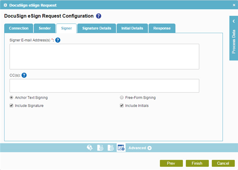Focus the Signer E-mail Address(es) text box
238x170 pixels.
pyautogui.click(x=104, y=57)
